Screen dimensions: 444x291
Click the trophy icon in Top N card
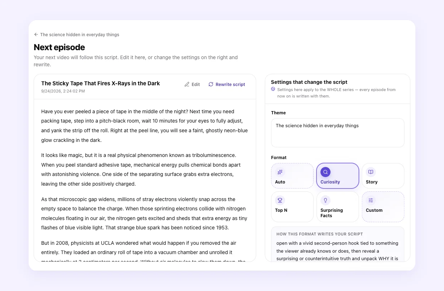[x=280, y=200]
